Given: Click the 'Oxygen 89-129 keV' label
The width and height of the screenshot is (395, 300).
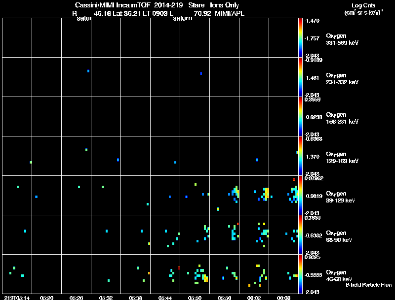Looking at the screenshot, I should [341, 197].
